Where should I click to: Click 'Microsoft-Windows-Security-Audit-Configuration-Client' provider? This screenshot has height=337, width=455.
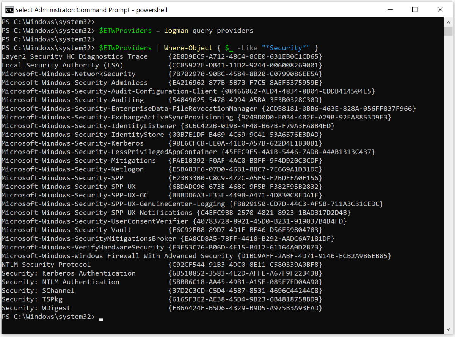[x=109, y=91]
